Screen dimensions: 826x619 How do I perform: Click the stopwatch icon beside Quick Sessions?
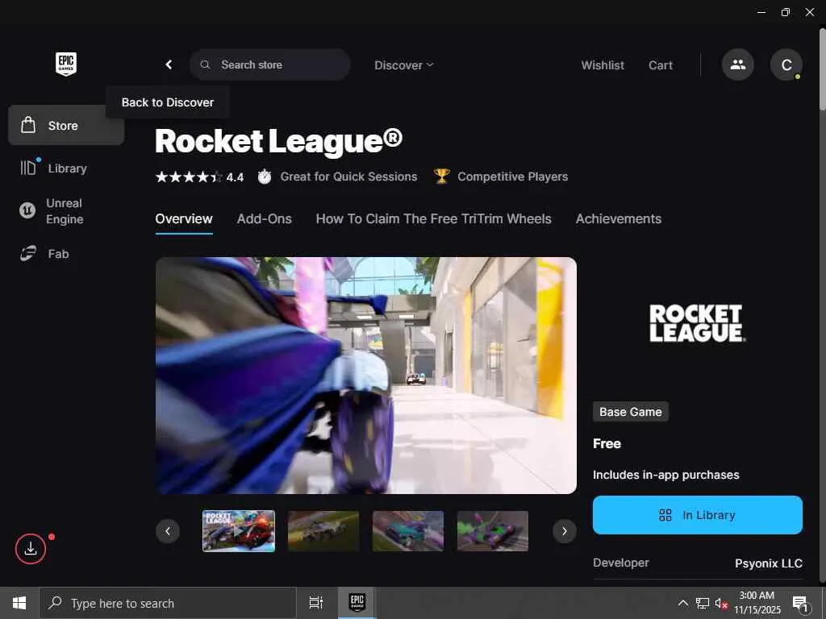pos(265,177)
